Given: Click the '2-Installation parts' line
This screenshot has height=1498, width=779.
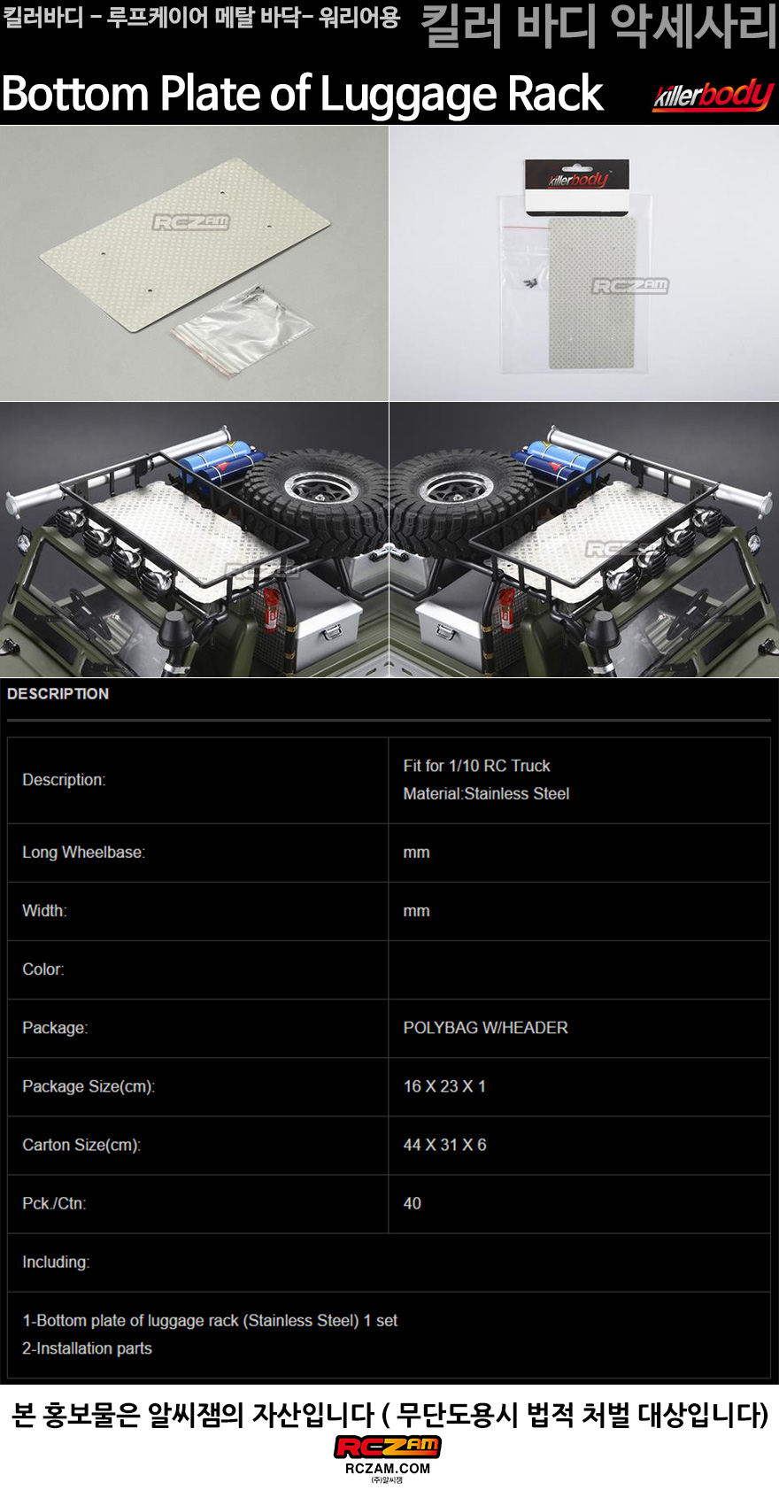Looking at the screenshot, I should pos(87,1348).
